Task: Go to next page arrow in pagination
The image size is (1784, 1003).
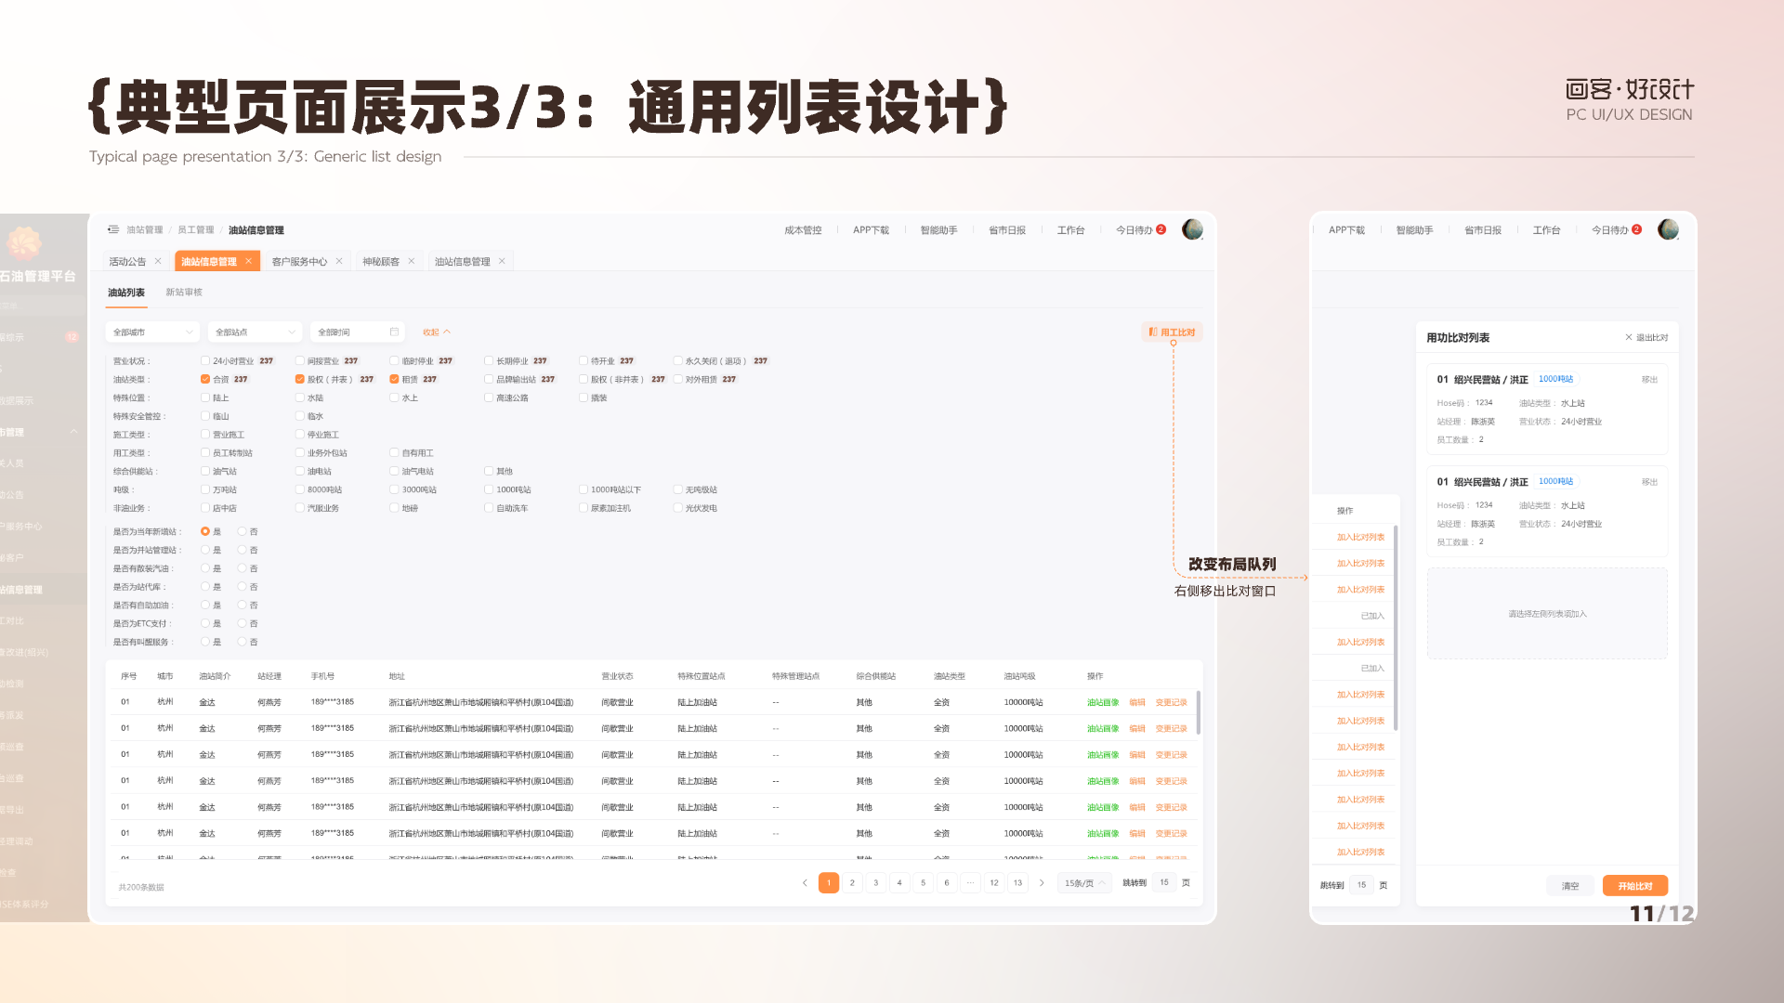Action: click(x=1042, y=883)
